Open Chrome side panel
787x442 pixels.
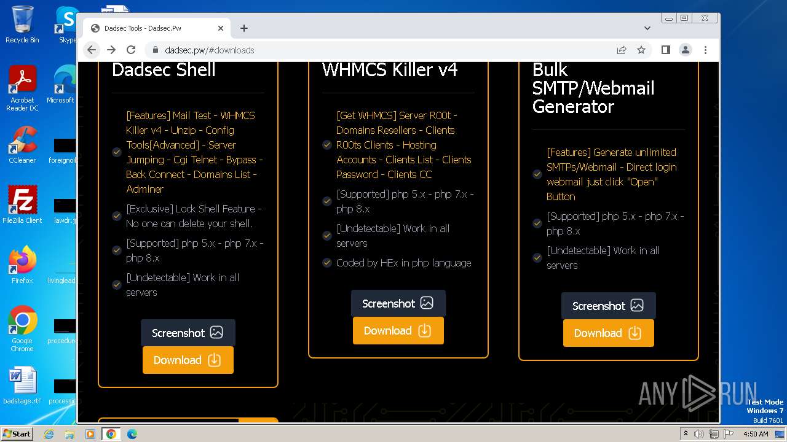665,50
